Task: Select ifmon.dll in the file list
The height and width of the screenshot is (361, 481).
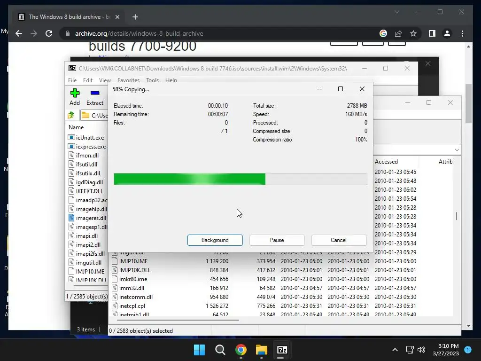Action: (x=84, y=156)
